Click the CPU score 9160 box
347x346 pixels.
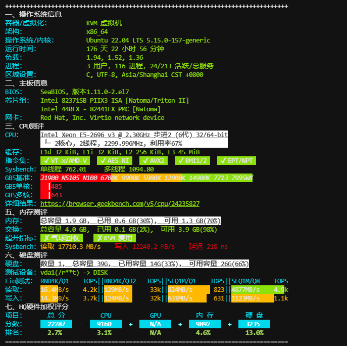[x=106, y=324]
